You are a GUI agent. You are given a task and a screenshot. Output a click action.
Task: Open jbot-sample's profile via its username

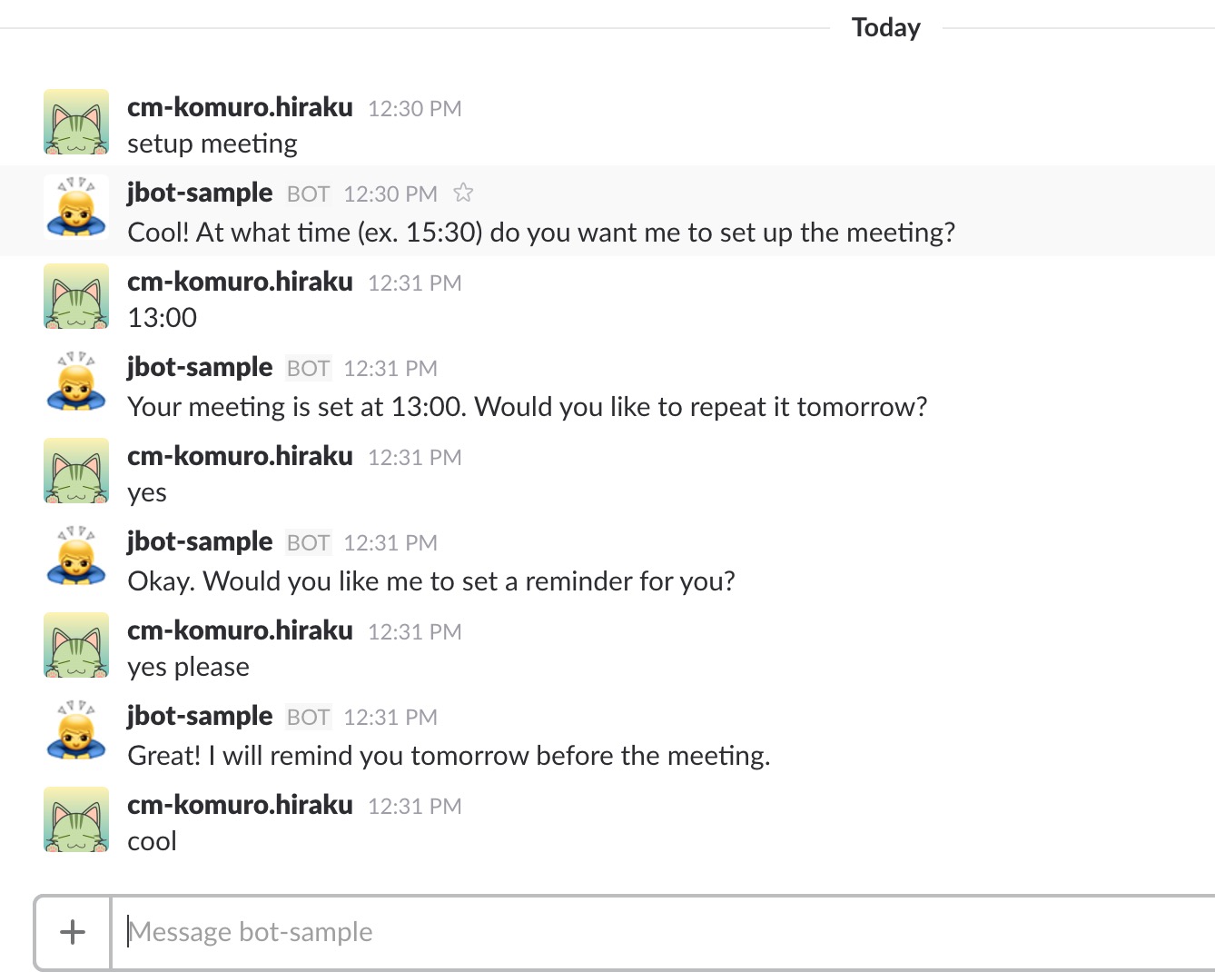coord(200,192)
